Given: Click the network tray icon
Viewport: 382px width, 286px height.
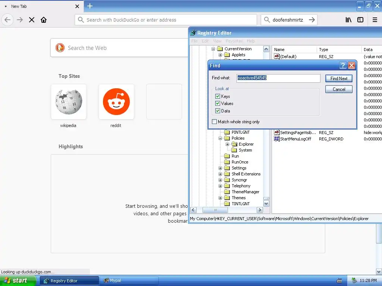Looking at the screenshot, I should point(354,280).
